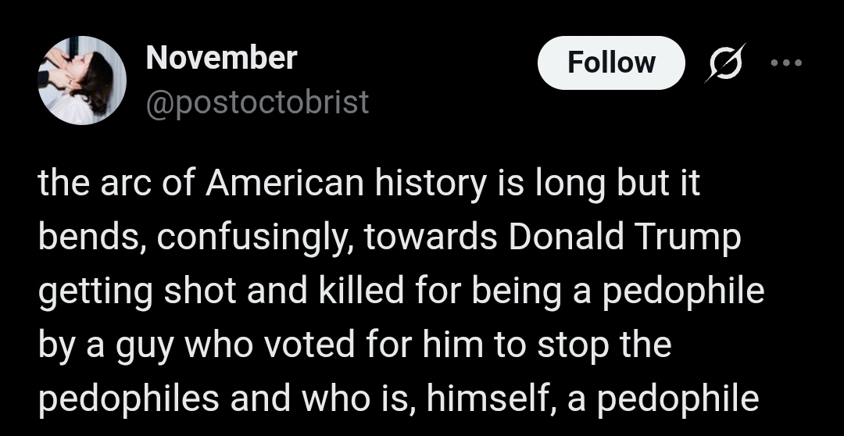The height and width of the screenshot is (436, 844).
Task: Open the three-dot more options menu
Action: (x=786, y=63)
